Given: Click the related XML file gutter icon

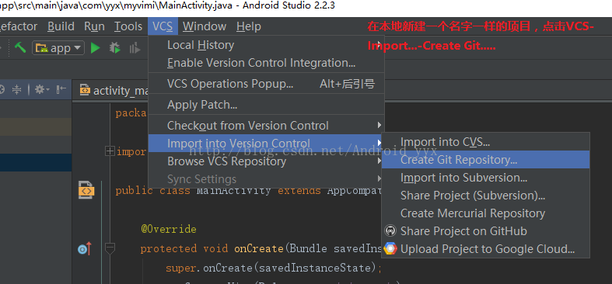Looking at the screenshot, I should coord(86,190).
